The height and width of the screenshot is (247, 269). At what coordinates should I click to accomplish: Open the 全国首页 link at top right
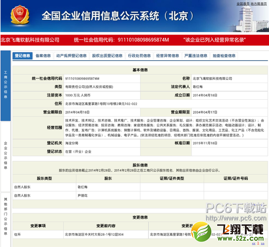point(243,3)
